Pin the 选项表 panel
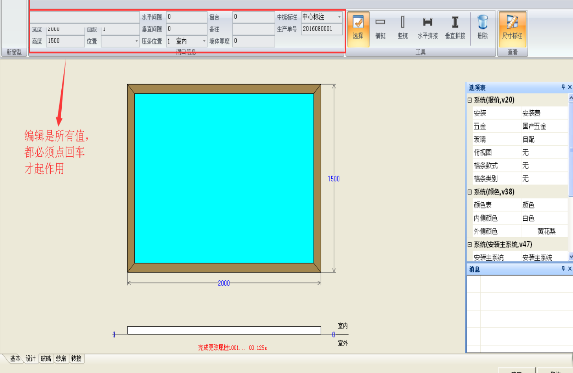Screen dimensions: 573x373 tap(563, 87)
